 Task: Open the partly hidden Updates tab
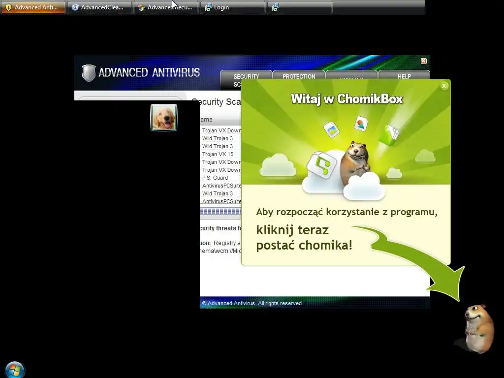(351, 75)
